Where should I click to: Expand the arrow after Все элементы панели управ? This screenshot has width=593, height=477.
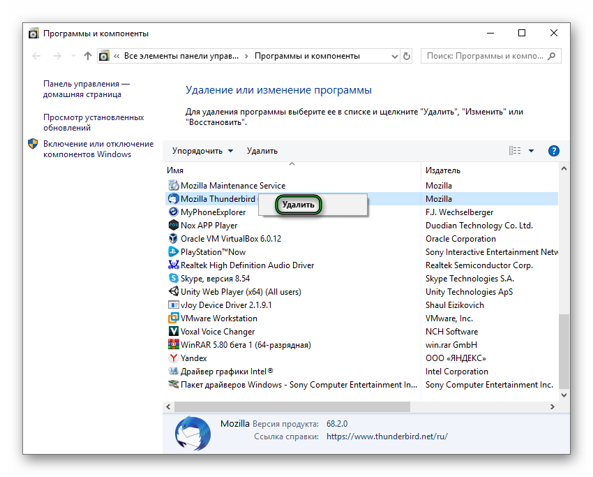point(246,56)
